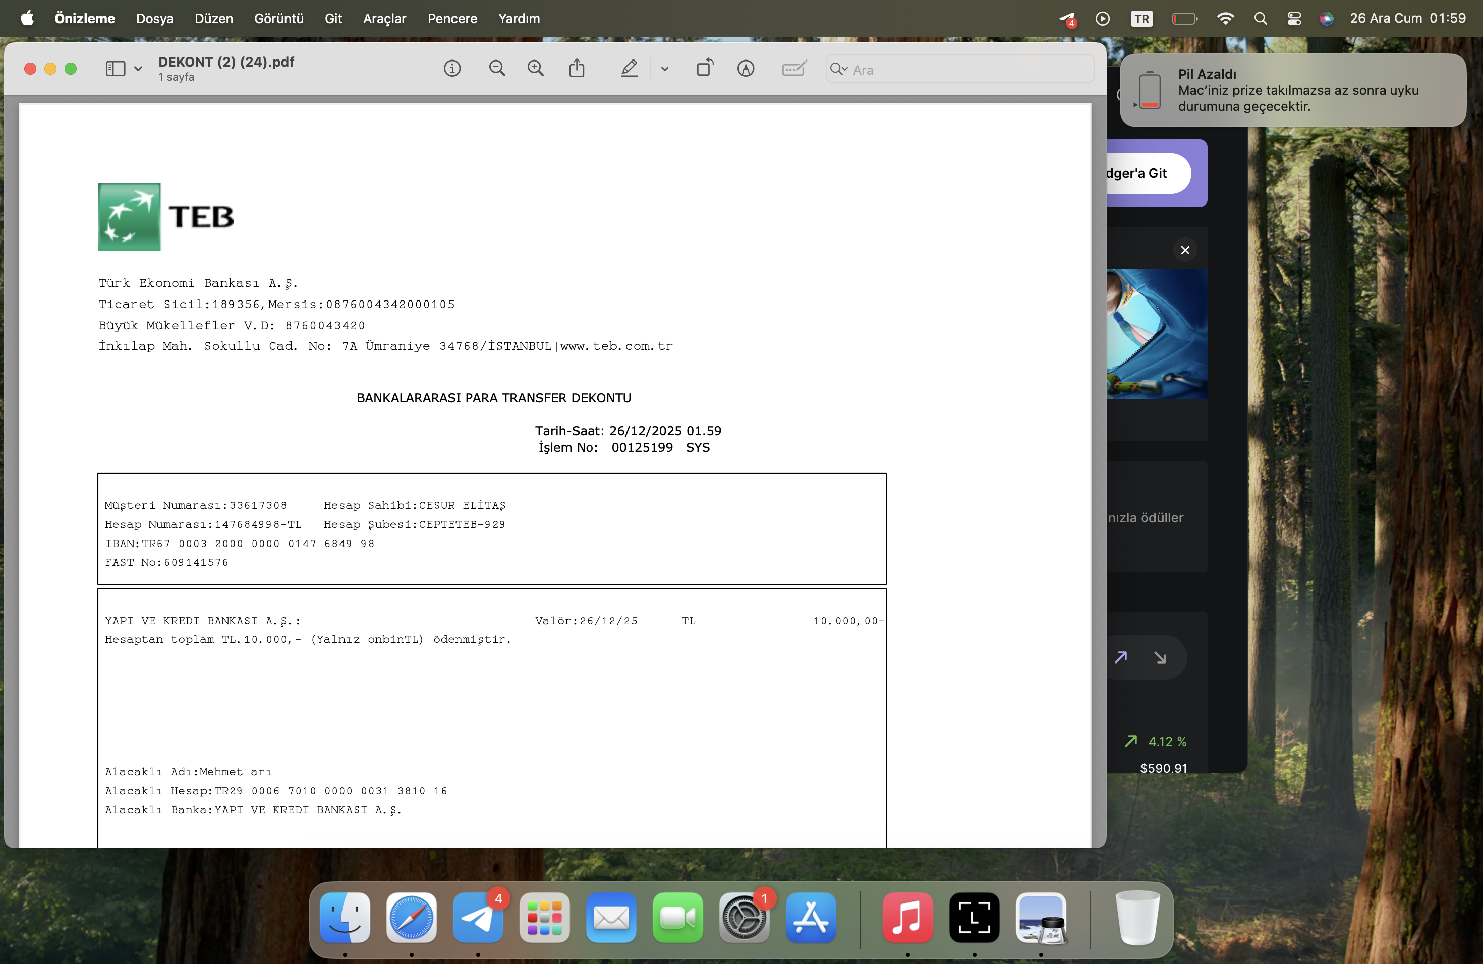The width and height of the screenshot is (1483, 964).
Task: Launch Safari from the Dock
Action: (411, 918)
